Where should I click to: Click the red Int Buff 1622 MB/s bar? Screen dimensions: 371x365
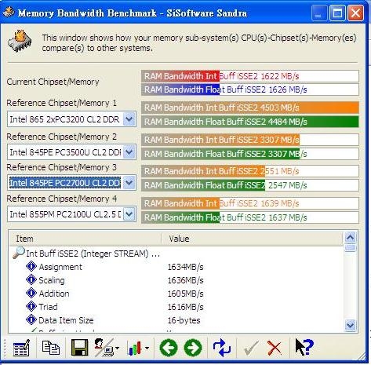pyautogui.click(x=250, y=76)
